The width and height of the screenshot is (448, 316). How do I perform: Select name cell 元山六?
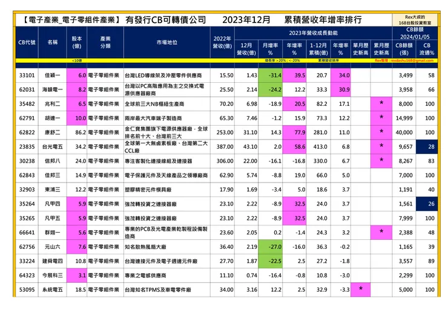[x=53, y=247]
